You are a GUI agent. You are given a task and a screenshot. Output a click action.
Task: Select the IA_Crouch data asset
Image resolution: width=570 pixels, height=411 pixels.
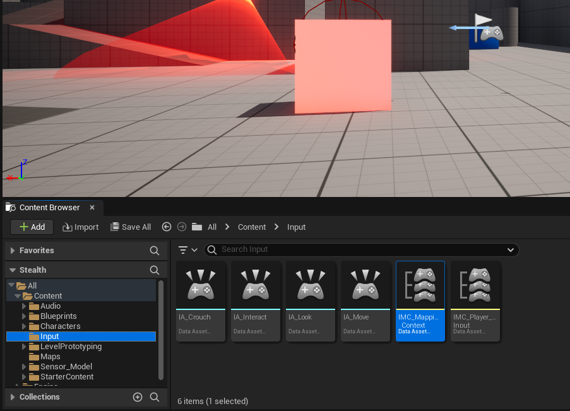pyautogui.click(x=200, y=301)
